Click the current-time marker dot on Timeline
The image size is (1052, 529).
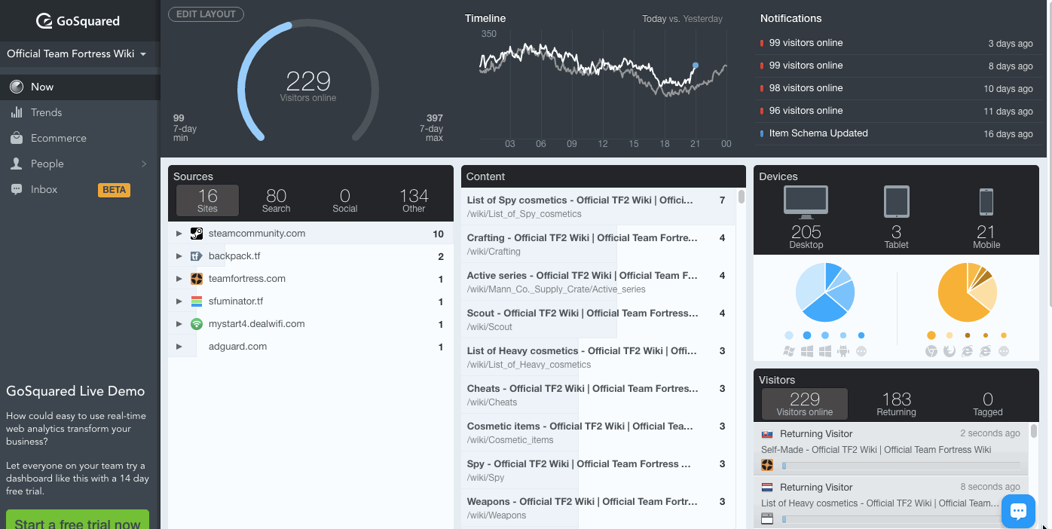click(695, 66)
